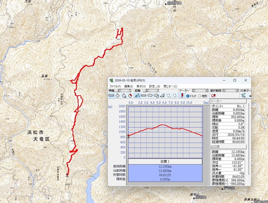Click the start marker on elevation graph

pos(129,136)
